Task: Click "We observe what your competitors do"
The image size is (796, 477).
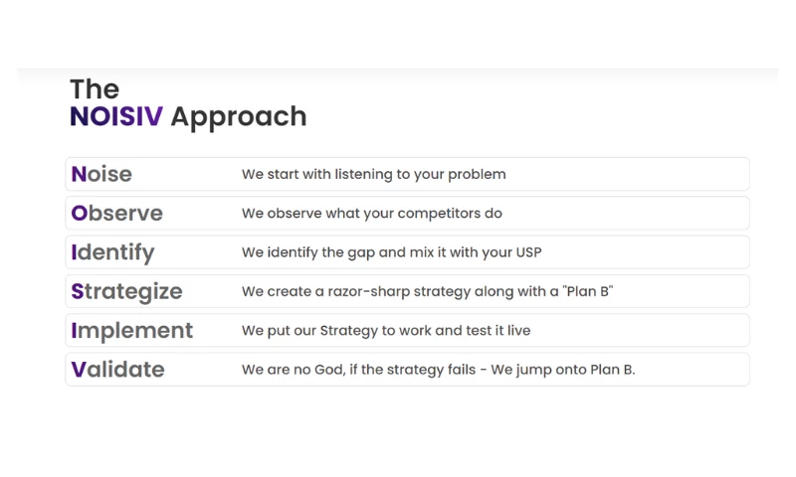Action: coord(371,213)
